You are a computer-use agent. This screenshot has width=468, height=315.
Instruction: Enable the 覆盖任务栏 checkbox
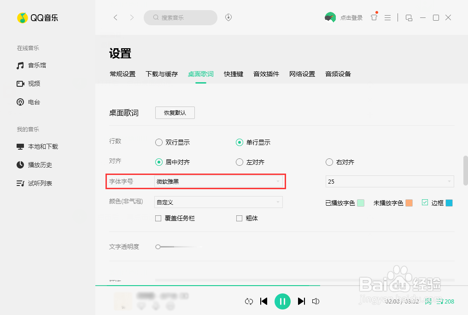coord(159,218)
